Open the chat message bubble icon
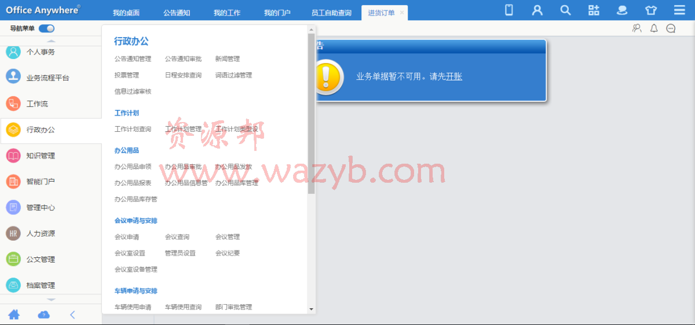The height and width of the screenshot is (325, 695). (671, 28)
